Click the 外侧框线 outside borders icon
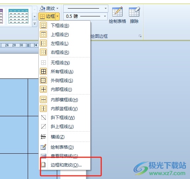190x179 pixels. coord(43,81)
